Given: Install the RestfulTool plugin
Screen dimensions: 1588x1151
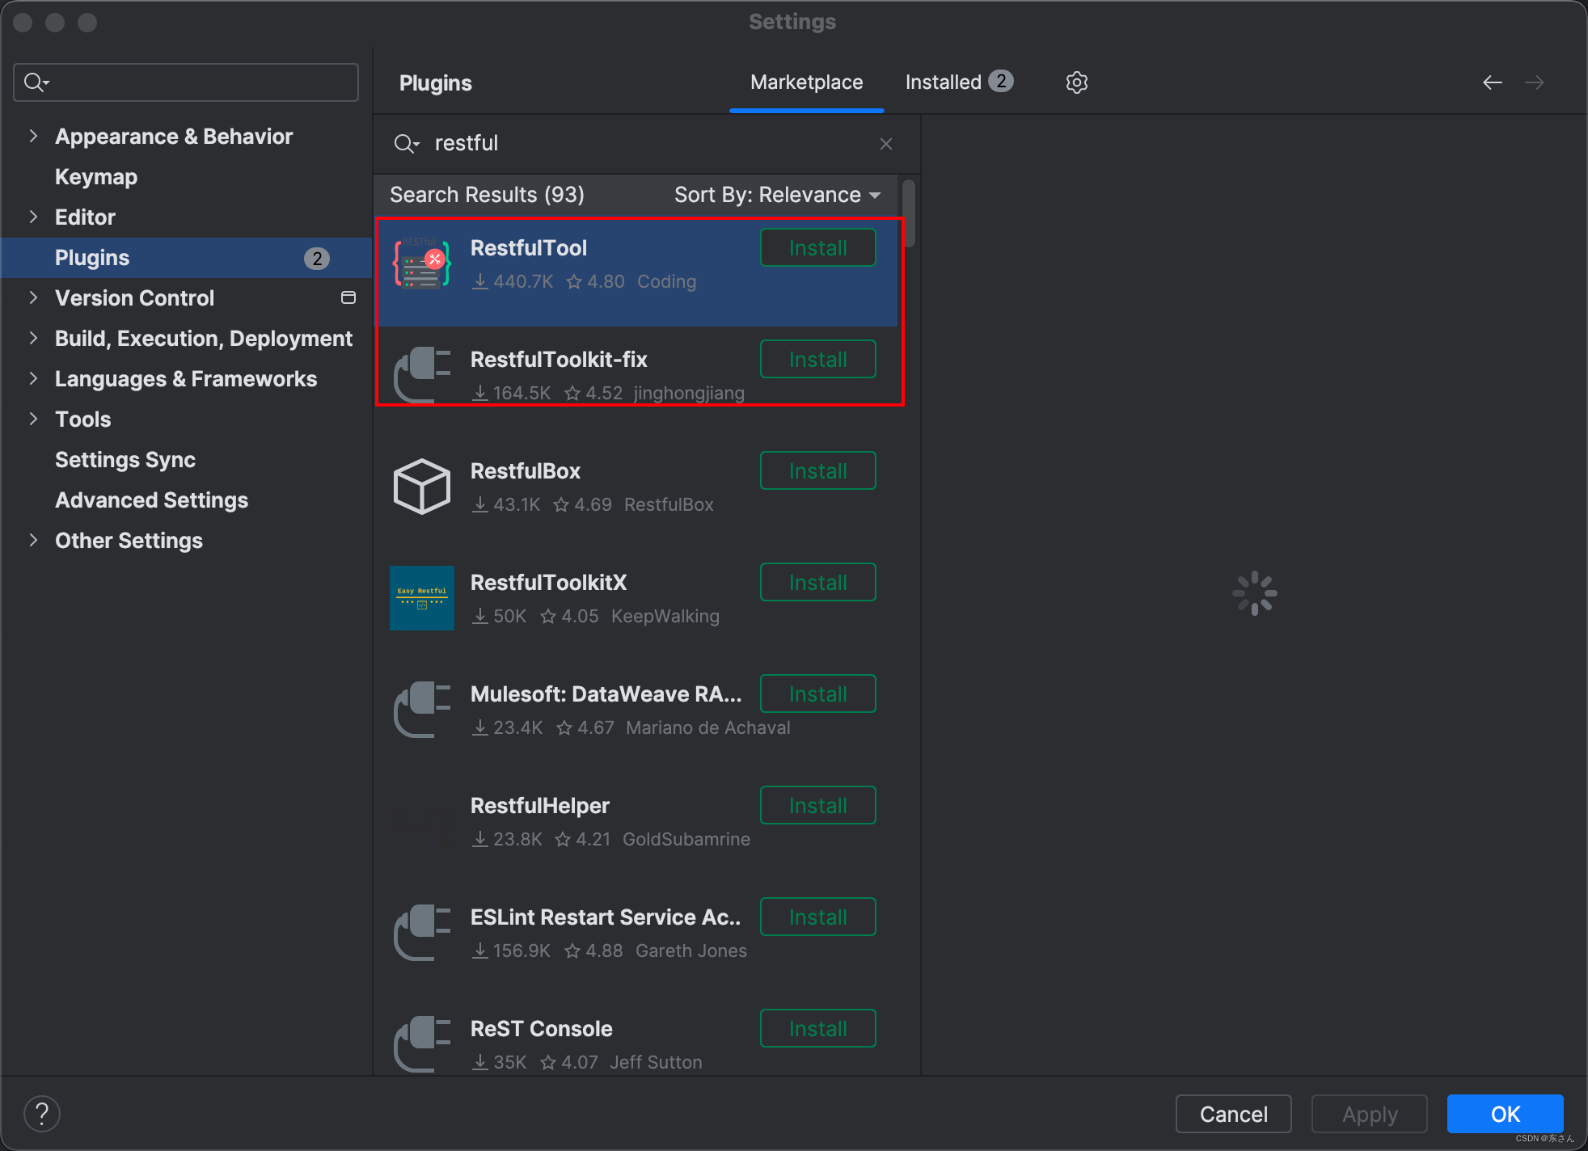Looking at the screenshot, I should 817,248.
